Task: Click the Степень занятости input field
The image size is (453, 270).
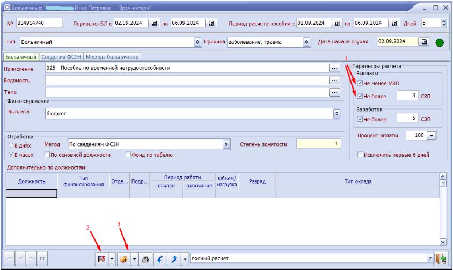Action: coord(318,144)
